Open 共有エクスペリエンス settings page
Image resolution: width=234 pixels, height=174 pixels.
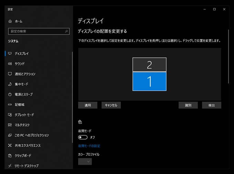(28, 146)
